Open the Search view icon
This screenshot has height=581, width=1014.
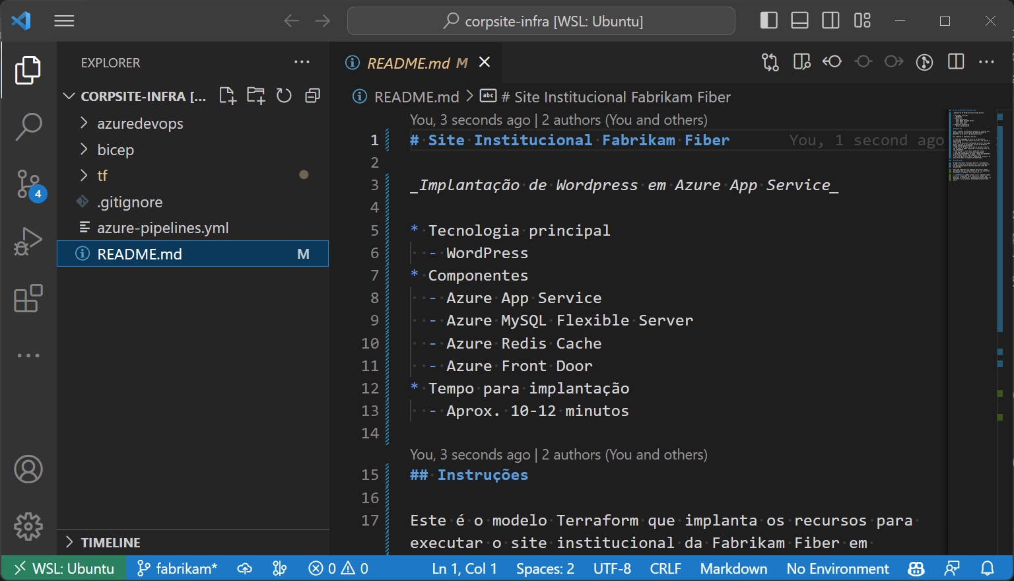[x=28, y=126]
